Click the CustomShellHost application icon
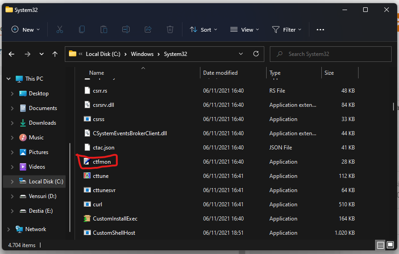 pyautogui.click(x=87, y=232)
